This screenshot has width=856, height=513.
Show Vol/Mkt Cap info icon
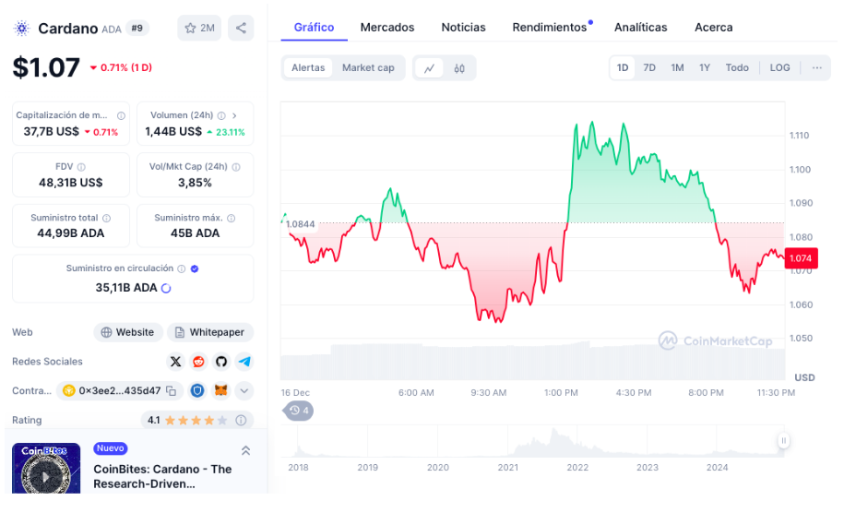point(236,167)
